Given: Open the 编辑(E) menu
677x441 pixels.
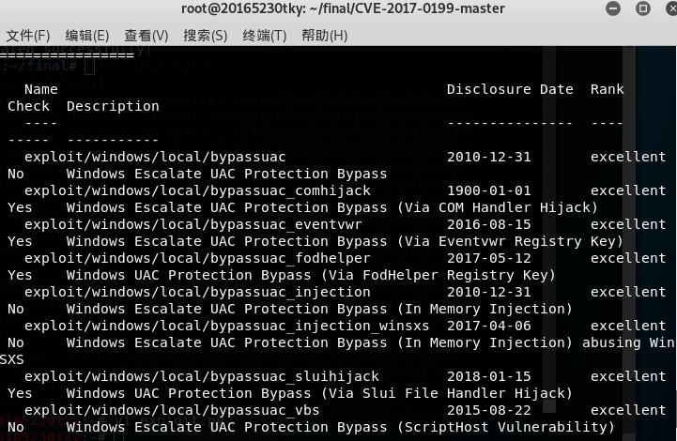Looking at the screenshot, I should pyautogui.click(x=86, y=36).
